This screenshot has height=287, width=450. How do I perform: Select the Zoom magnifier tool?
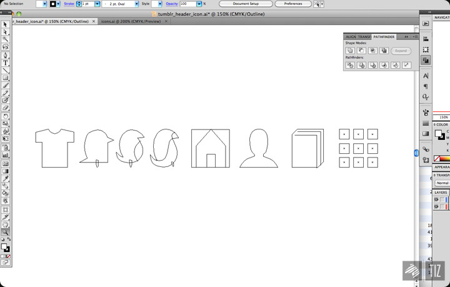coord(6,232)
